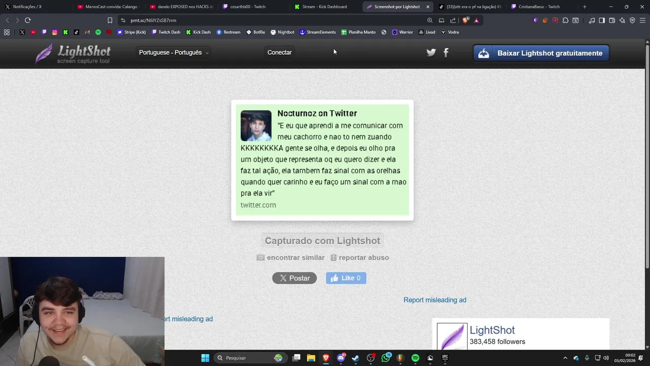The height and width of the screenshot is (366, 650).
Task: Click the Windows taskbar Pesquisar search box
Action: pyautogui.click(x=250, y=358)
